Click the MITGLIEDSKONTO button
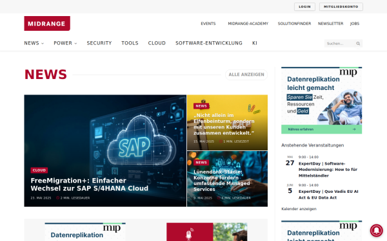The height and width of the screenshot is (241, 387). 341,6
